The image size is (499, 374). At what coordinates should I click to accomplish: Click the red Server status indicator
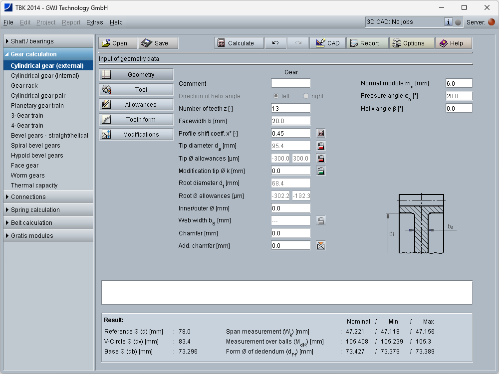pos(492,22)
